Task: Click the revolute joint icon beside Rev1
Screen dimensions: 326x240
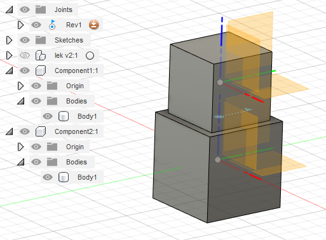Action: coord(52,25)
